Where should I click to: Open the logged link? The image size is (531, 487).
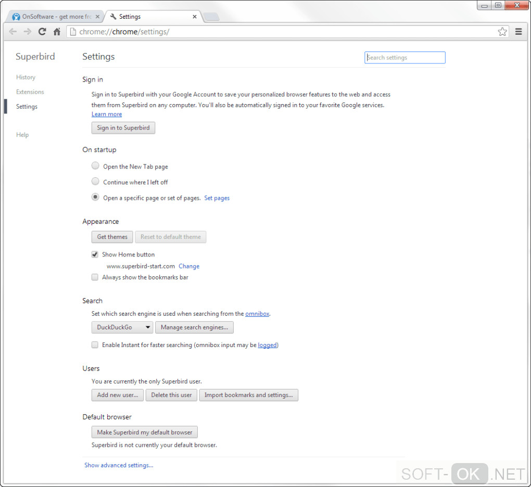[x=267, y=345]
